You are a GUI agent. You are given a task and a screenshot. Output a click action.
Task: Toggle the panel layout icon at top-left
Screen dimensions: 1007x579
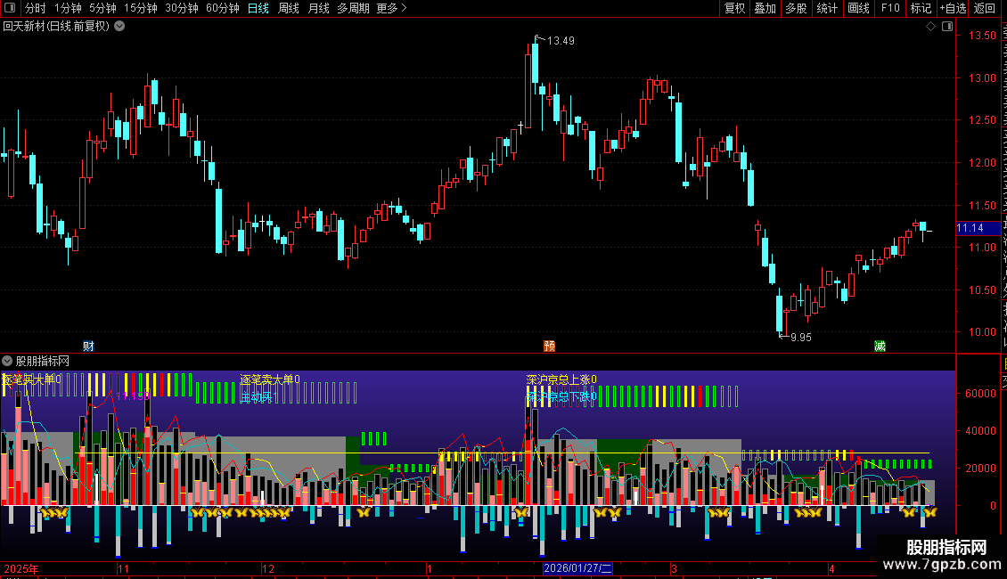click(10, 8)
